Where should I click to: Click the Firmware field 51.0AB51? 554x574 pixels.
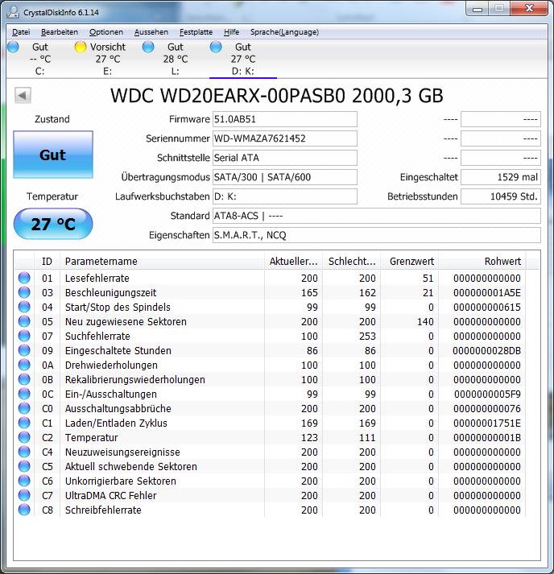click(285, 119)
